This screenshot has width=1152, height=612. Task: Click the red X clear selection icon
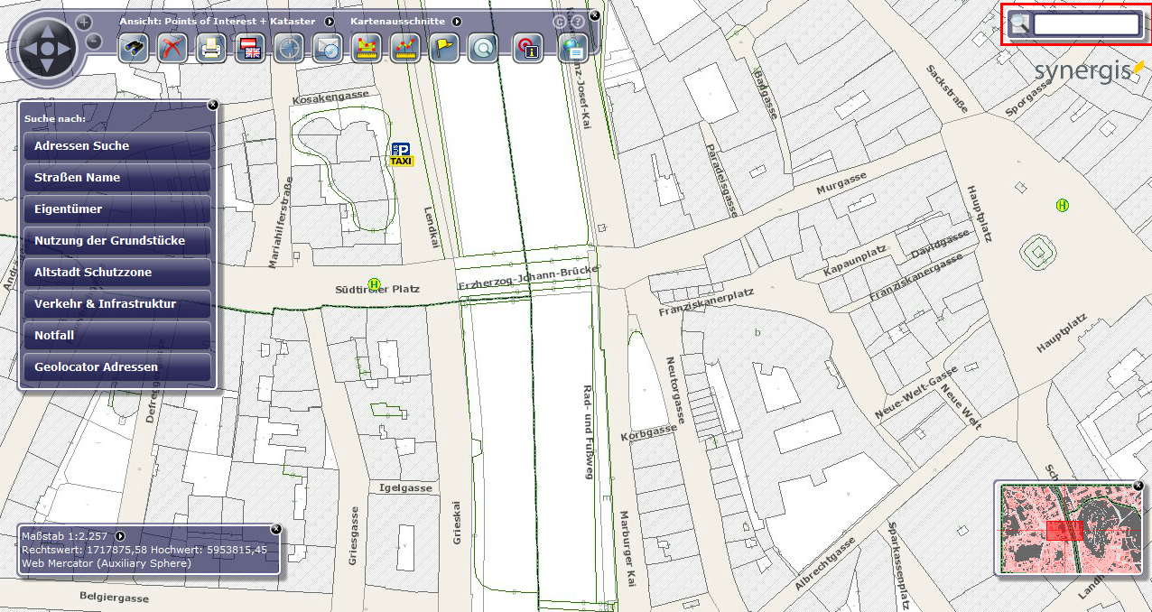click(x=172, y=48)
